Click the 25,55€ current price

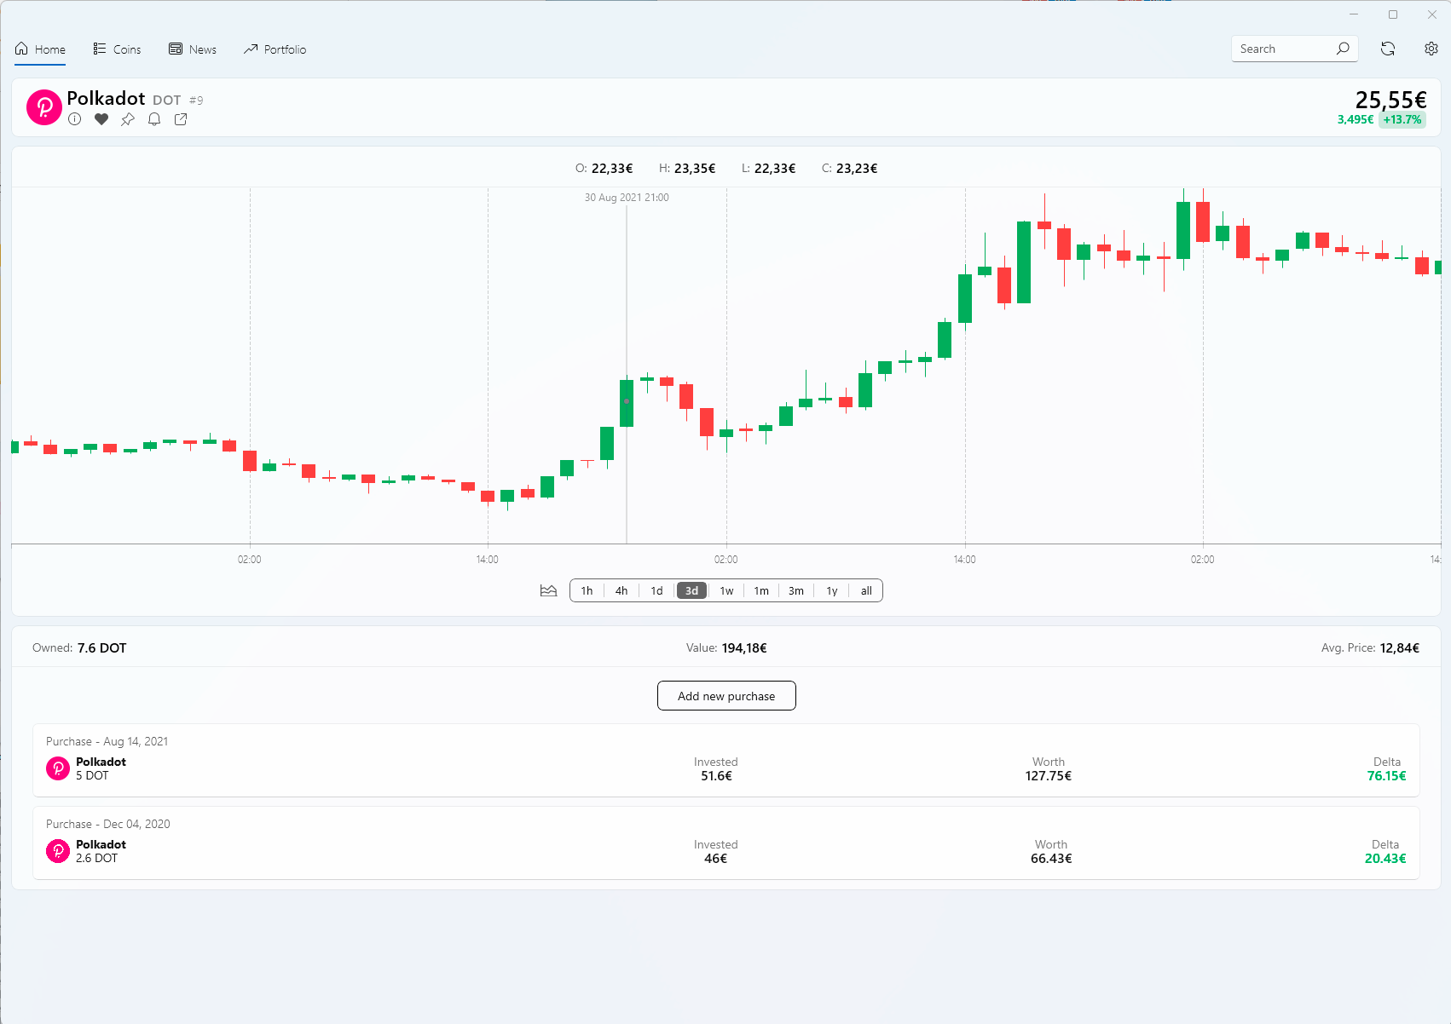coord(1390,100)
